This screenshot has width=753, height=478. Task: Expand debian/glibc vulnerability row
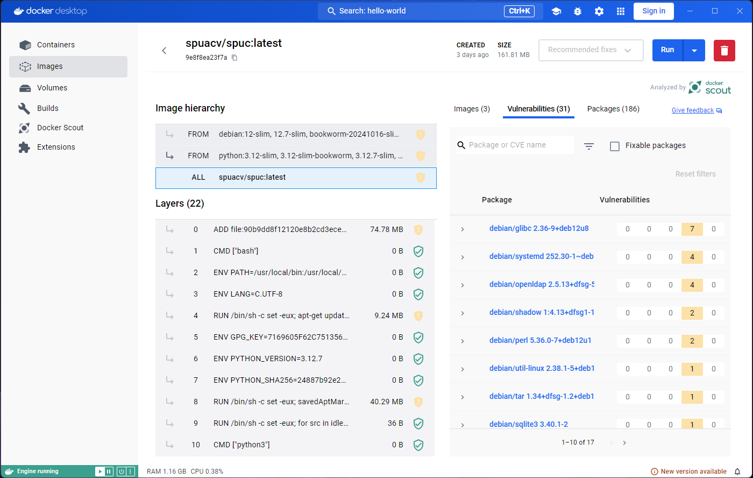tap(463, 229)
